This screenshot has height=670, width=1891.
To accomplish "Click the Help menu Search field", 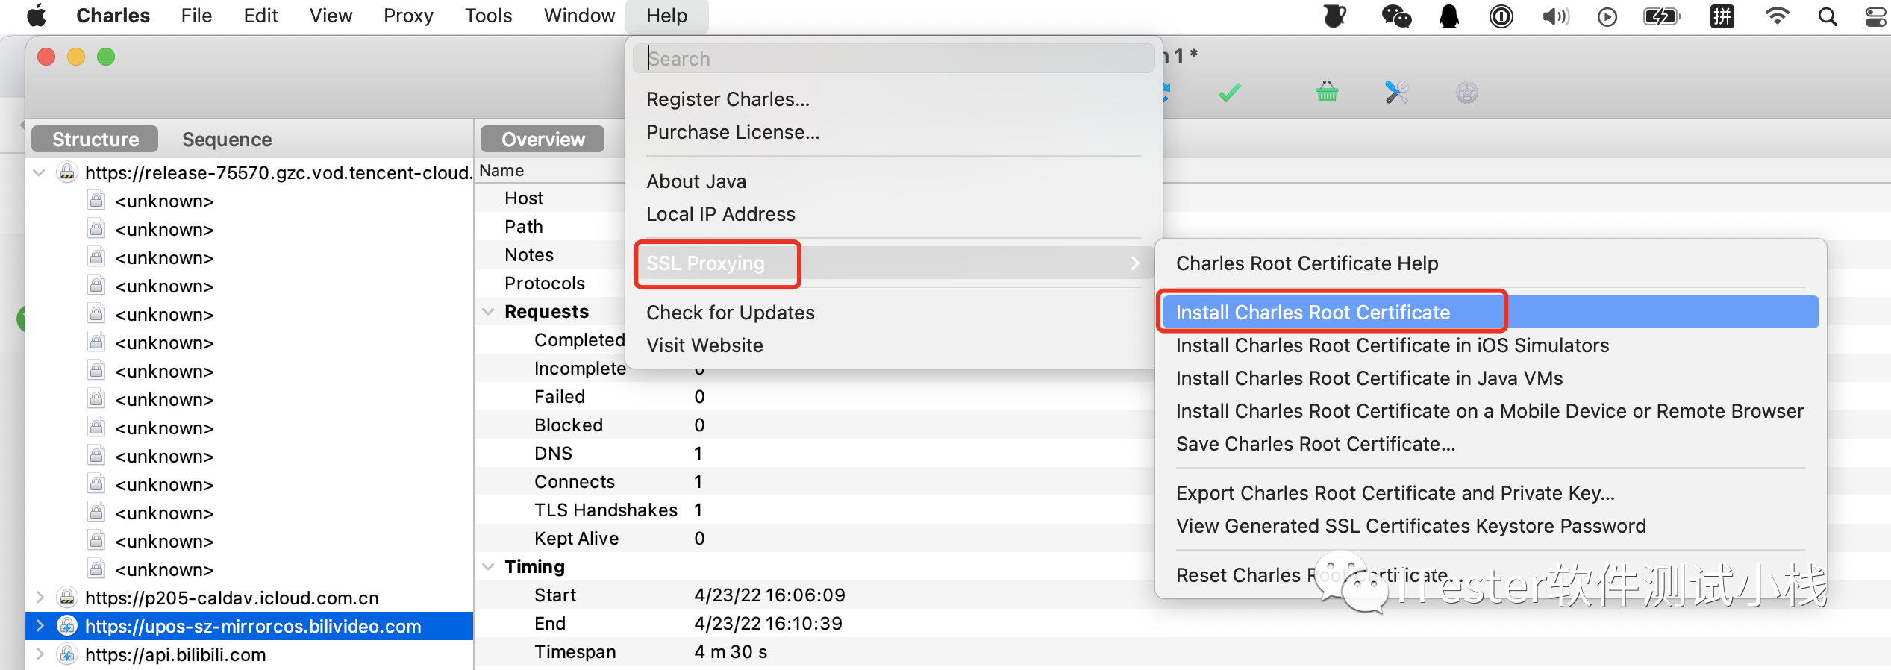I will pos(893,58).
